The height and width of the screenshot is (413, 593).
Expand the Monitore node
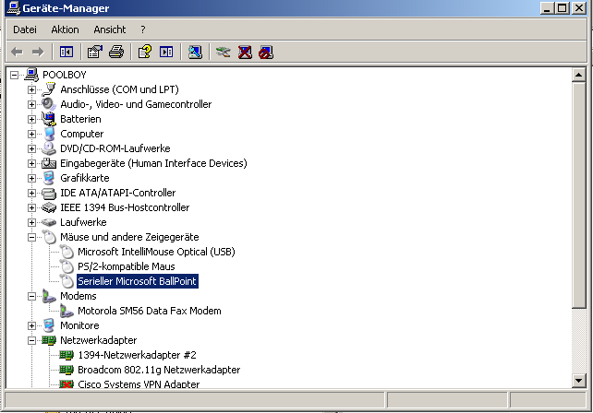click(x=31, y=325)
